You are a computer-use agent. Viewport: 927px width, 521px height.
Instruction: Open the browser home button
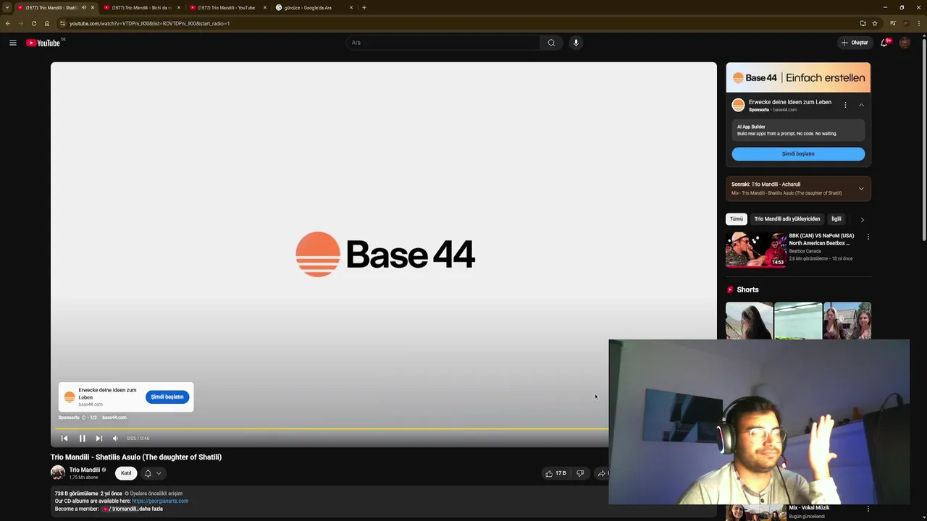[47, 23]
